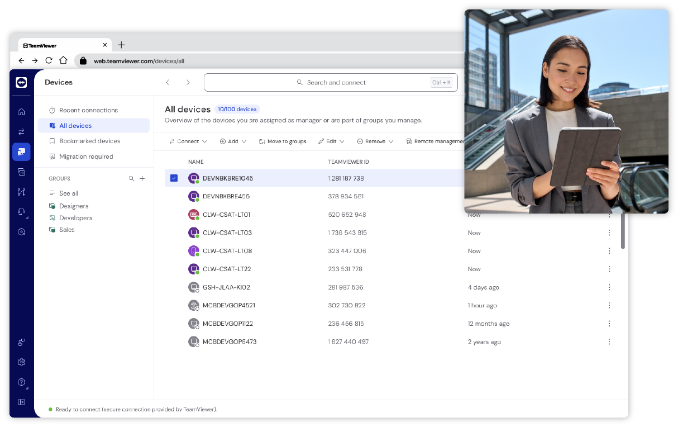This screenshot has width=678, height=427.
Task: Reload the page in the browser
Action: (49, 61)
